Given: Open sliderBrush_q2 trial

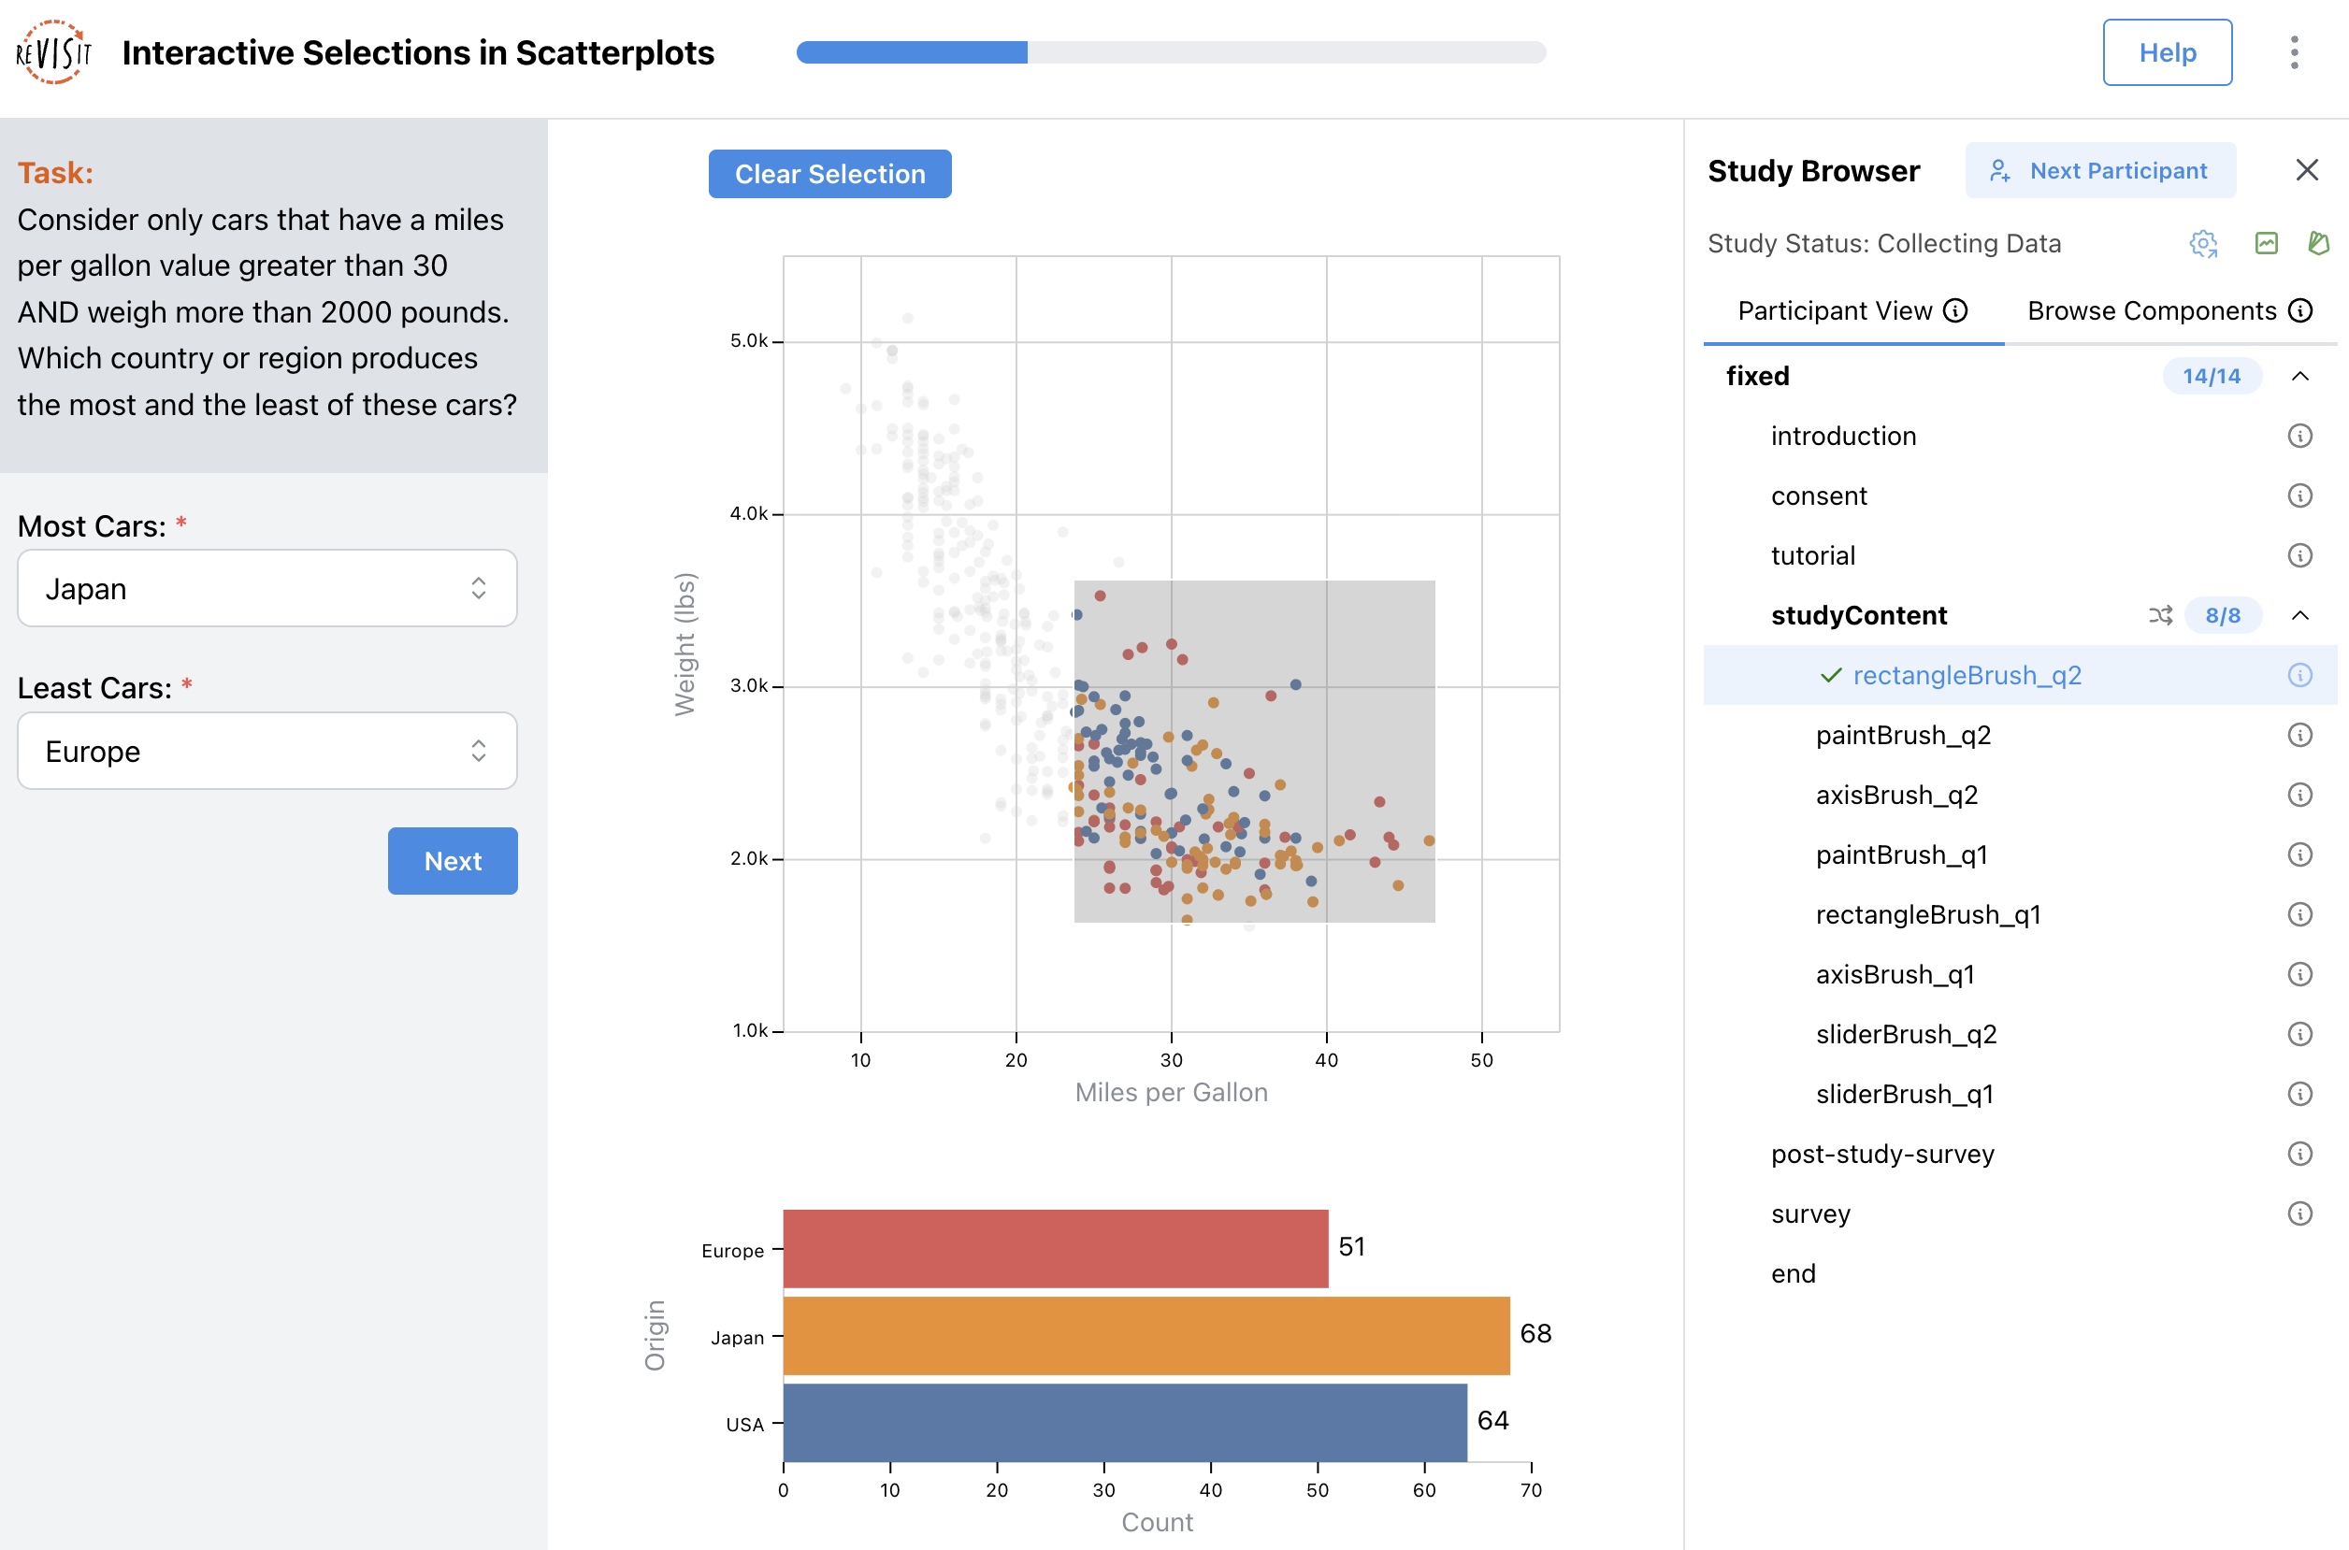Looking at the screenshot, I should pyautogui.click(x=1906, y=1034).
